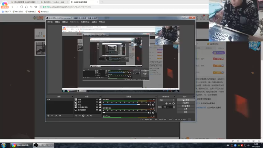Move the scene down with the arrow icon
This screenshot has width=263, height=148.
[60, 116]
